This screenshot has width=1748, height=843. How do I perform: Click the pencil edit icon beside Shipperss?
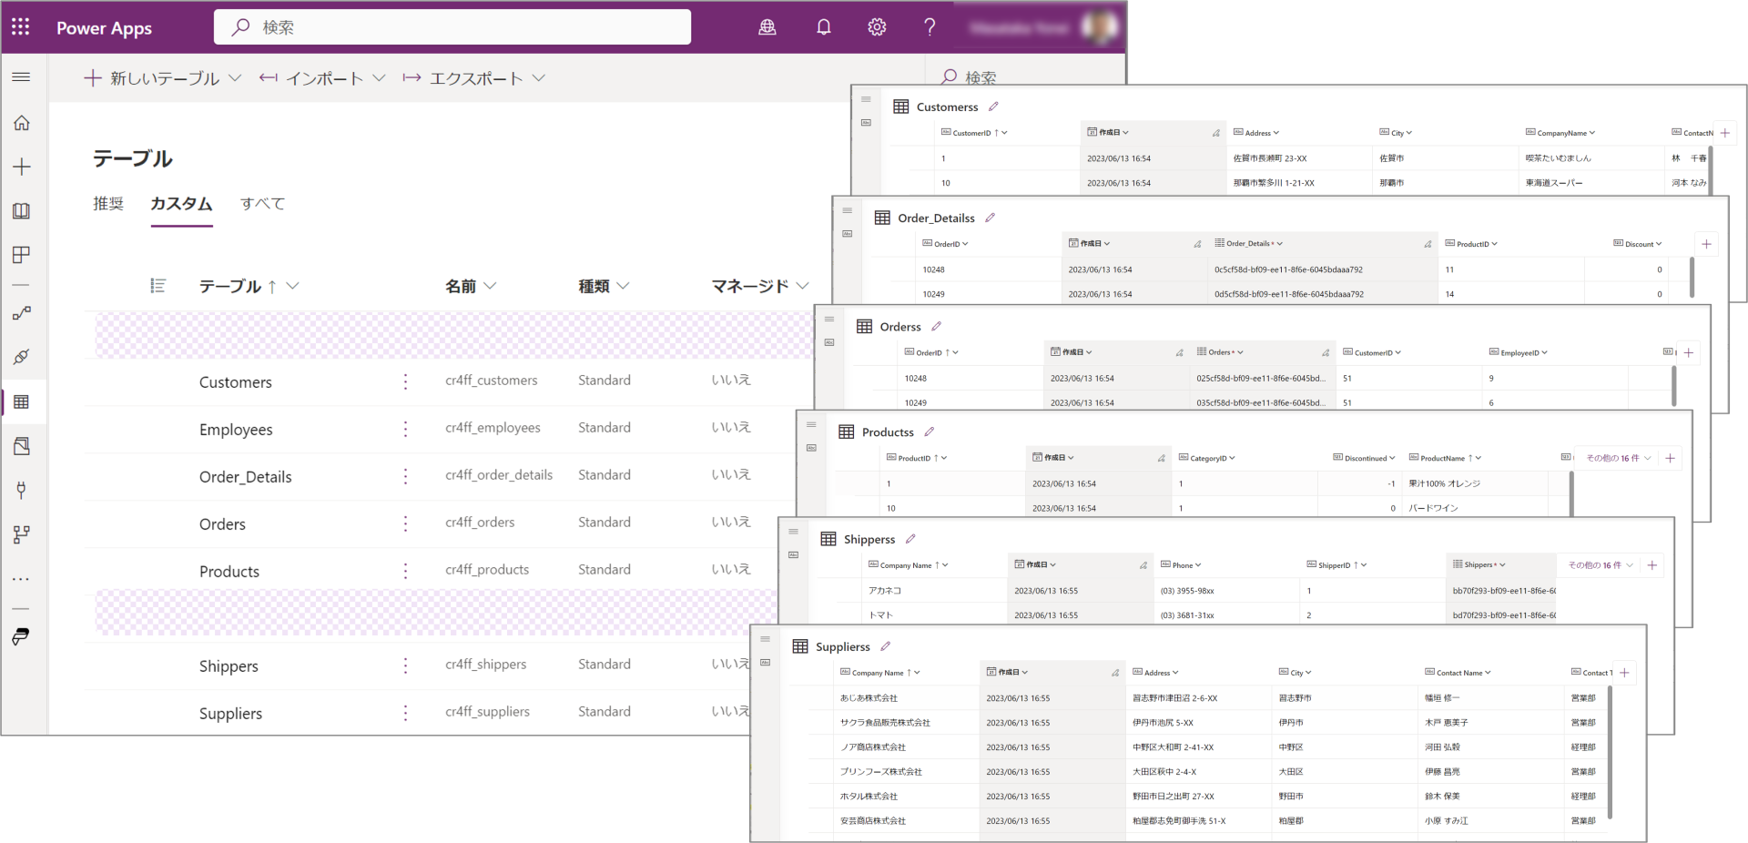click(910, 539)
